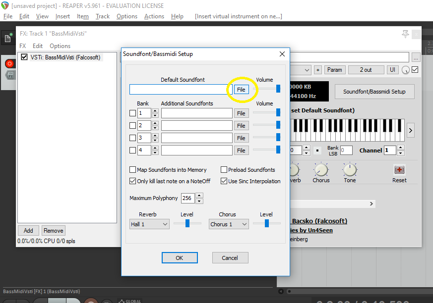Click the Maximum Polyphony value field

coord(188,198)
